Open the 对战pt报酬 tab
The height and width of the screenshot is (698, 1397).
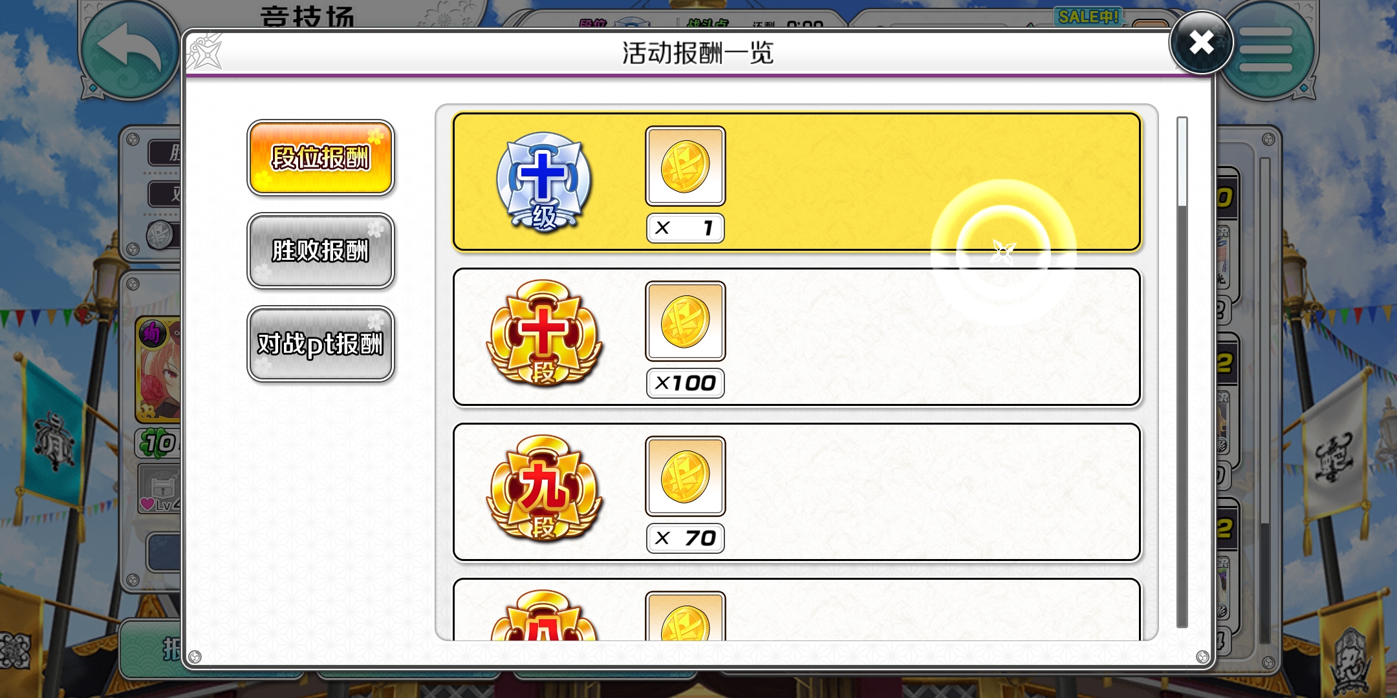coord(321,344)
